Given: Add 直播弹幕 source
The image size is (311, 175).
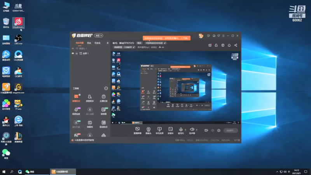Looking at the screenshot, I should pos(138,131).
